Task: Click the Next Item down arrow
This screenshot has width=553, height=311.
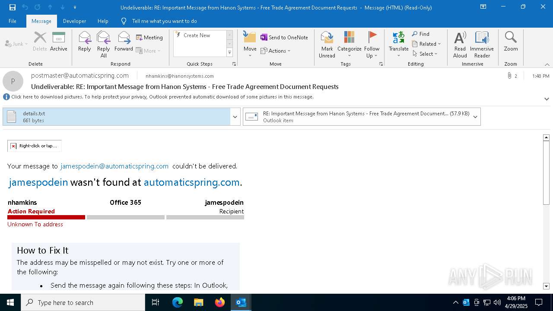Action: click(x=63, y=7)
